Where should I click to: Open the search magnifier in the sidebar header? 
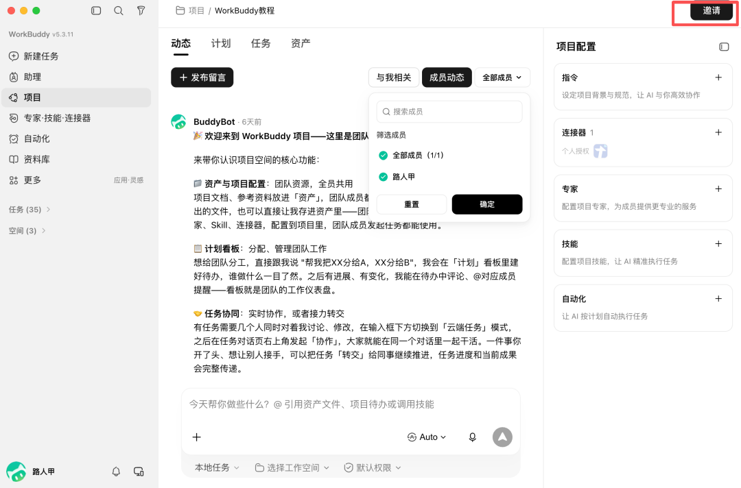(119, 10)
